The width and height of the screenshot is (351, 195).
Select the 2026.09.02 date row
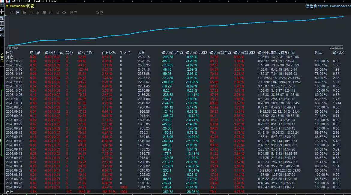tap(14, 171)
